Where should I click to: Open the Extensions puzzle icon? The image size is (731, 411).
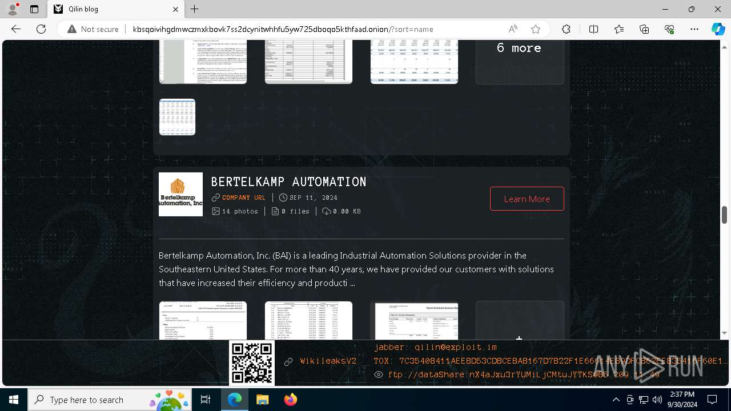[x=566, y=29]
